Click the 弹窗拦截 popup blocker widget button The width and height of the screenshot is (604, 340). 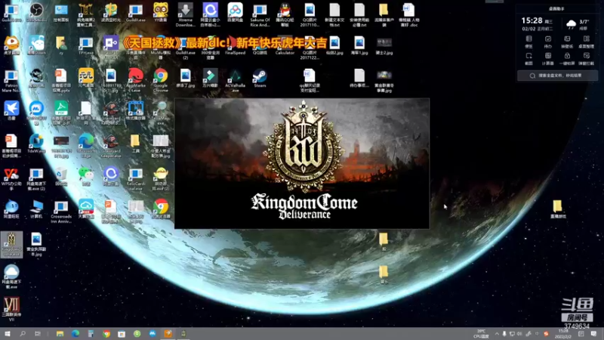pyautogui.click(x=587, y=59)
